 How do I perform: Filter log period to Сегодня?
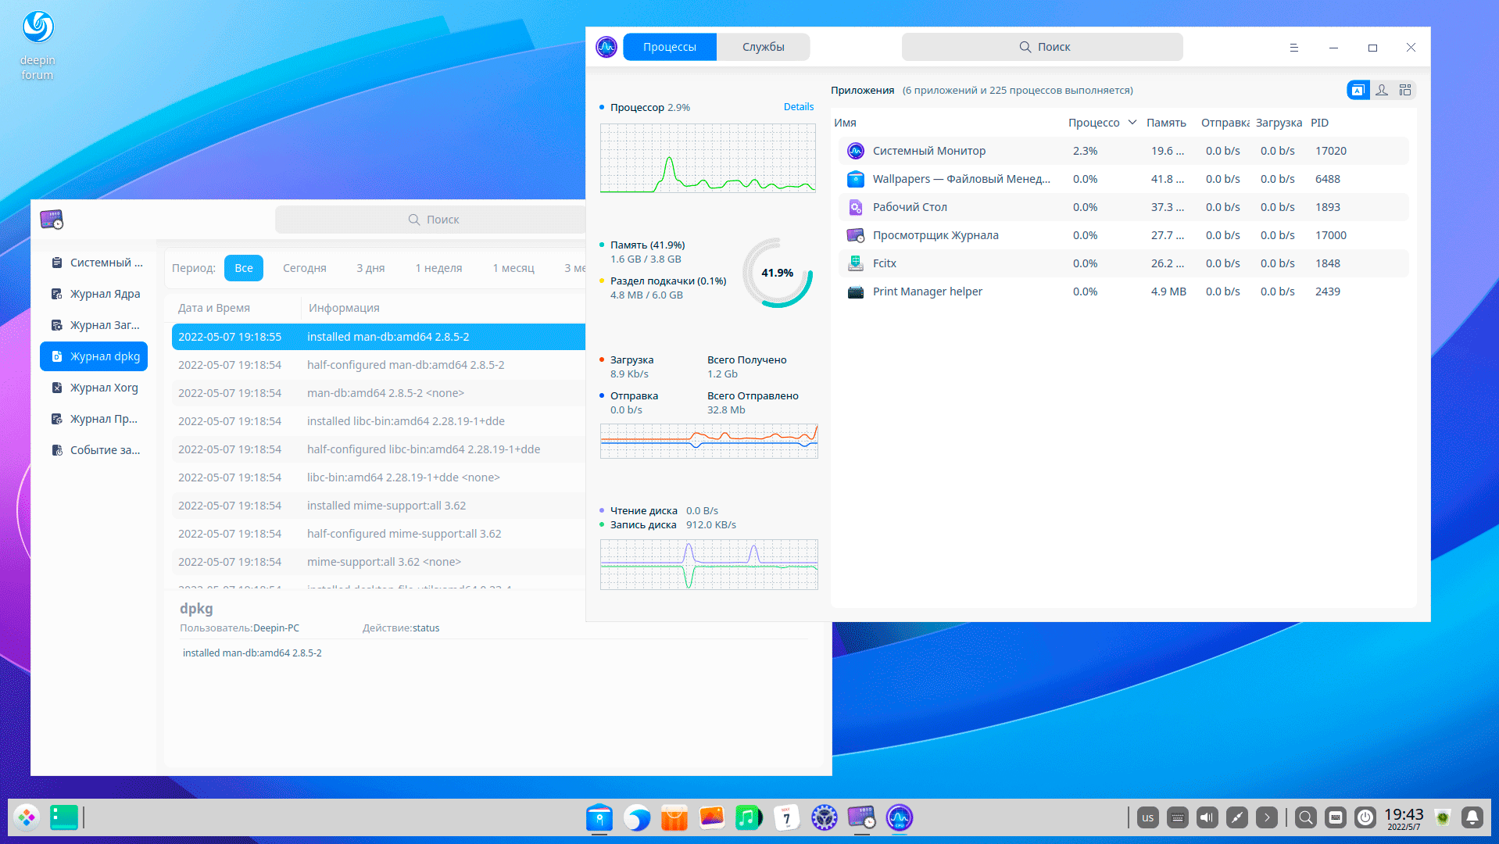tap(304, 268)
